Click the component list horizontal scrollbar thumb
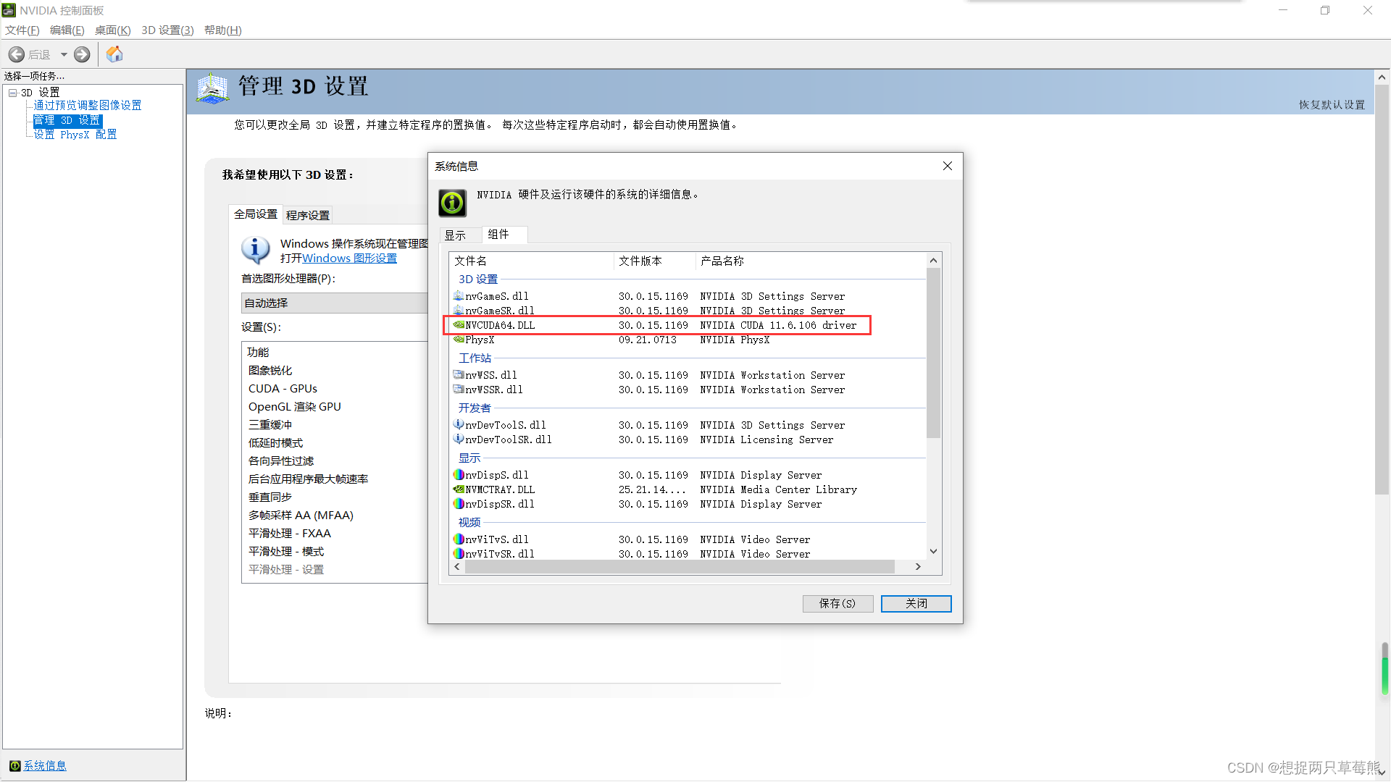 click(x=680, y=567)
